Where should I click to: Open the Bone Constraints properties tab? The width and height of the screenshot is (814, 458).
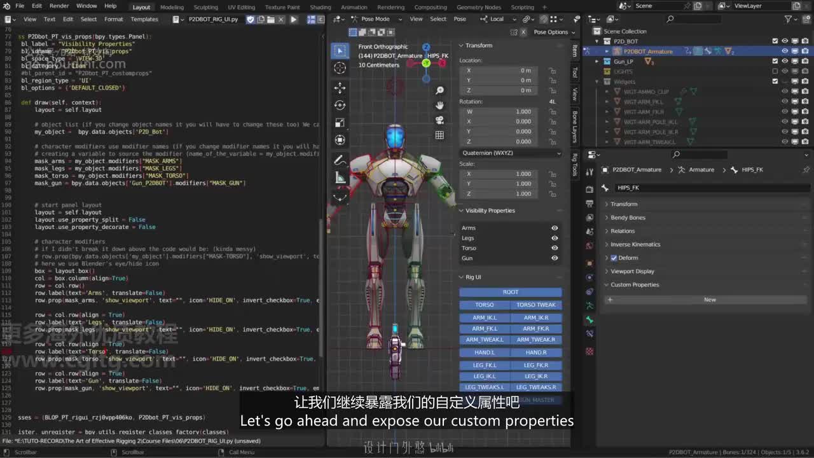click(x=590, y=333)
